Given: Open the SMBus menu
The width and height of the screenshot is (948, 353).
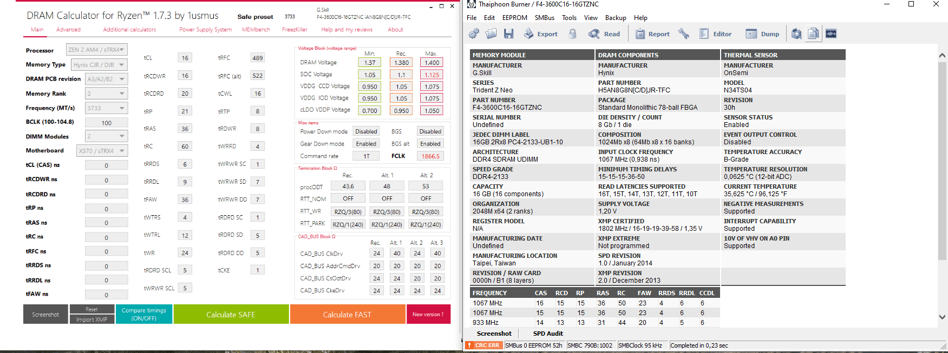Looking at the screenshot, I should click(x=545, y=18).
